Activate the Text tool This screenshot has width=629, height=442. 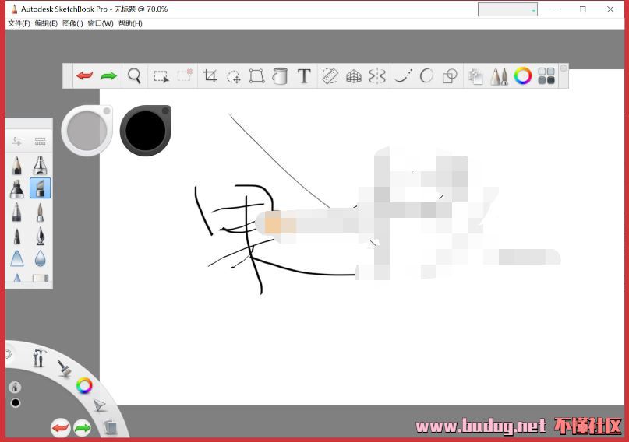(x=304, y=76)
